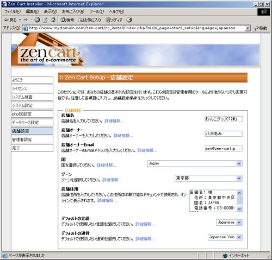Select システム検査 step in sidebar

tap(32, 97)
